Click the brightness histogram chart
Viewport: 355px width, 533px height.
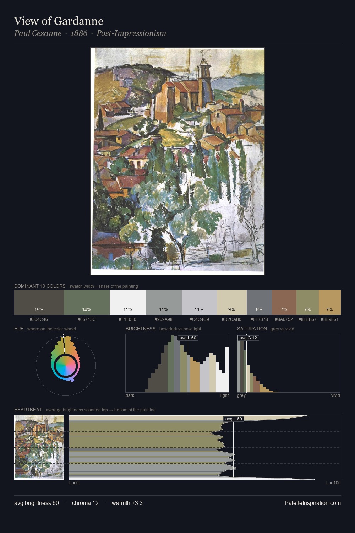tap(177, 363)
